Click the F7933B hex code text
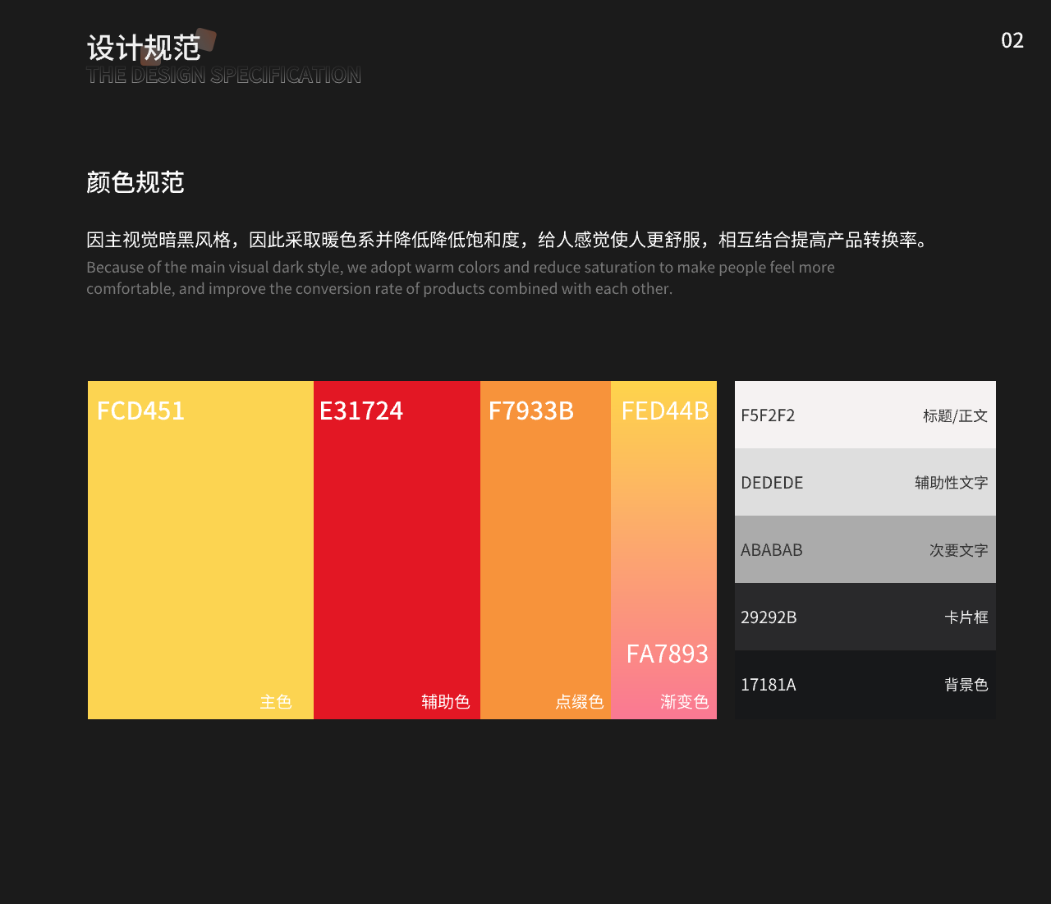 (531, 411)
